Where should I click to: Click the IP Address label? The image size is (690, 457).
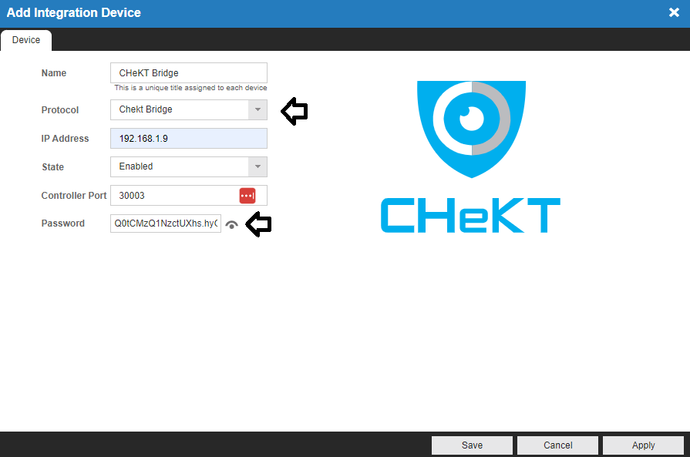(x=65, y=139)
